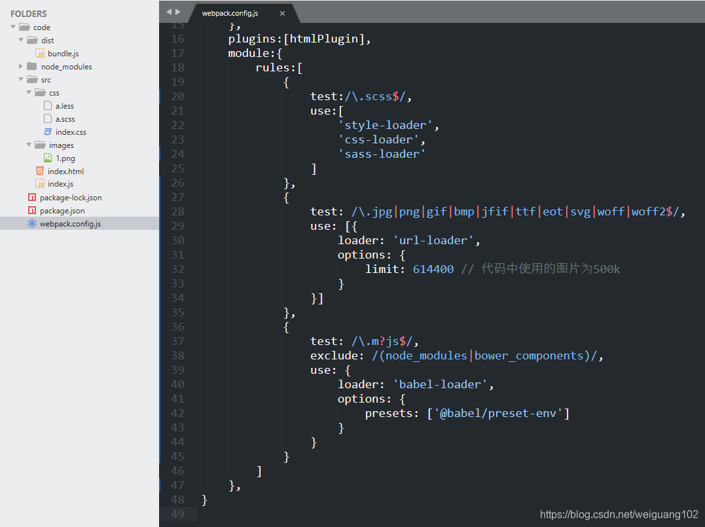The width and height of the screenshot is (705, 527).
Task: Click line number 20 in gutter
Action: pyautogui.click(x=177, y=96)
